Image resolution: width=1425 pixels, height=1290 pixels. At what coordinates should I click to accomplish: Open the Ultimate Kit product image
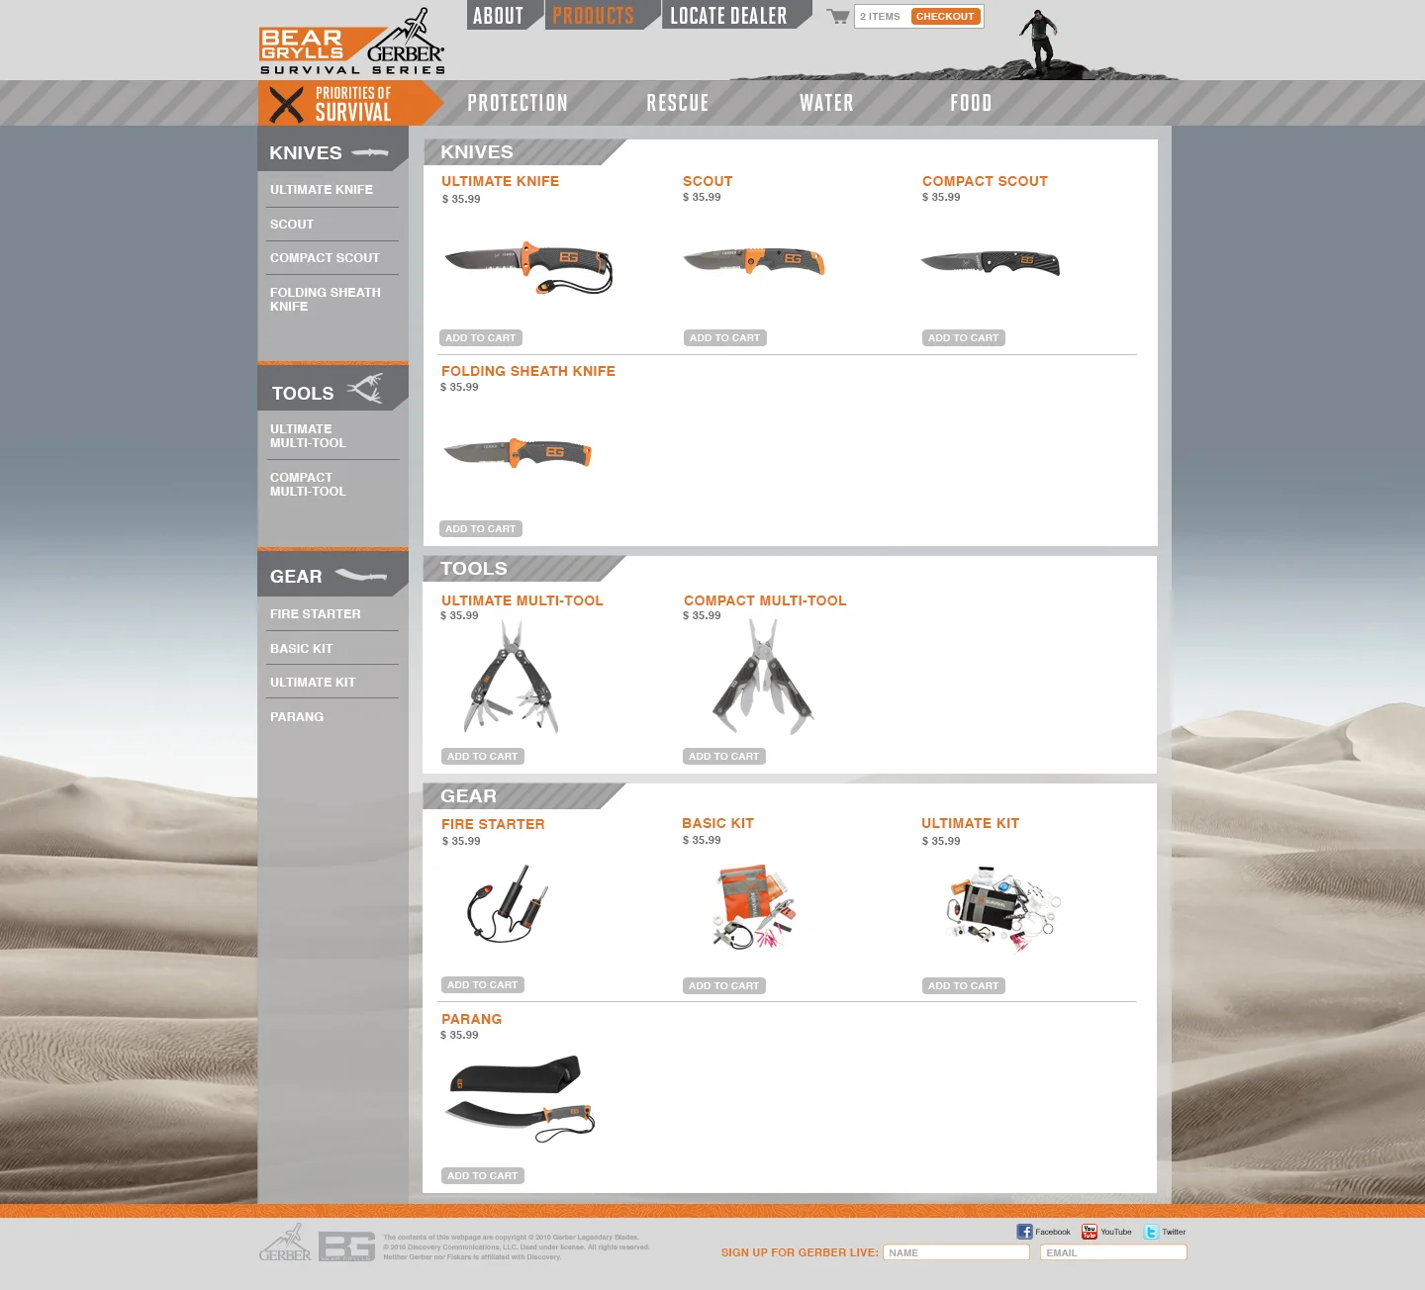pos(1005,908)
